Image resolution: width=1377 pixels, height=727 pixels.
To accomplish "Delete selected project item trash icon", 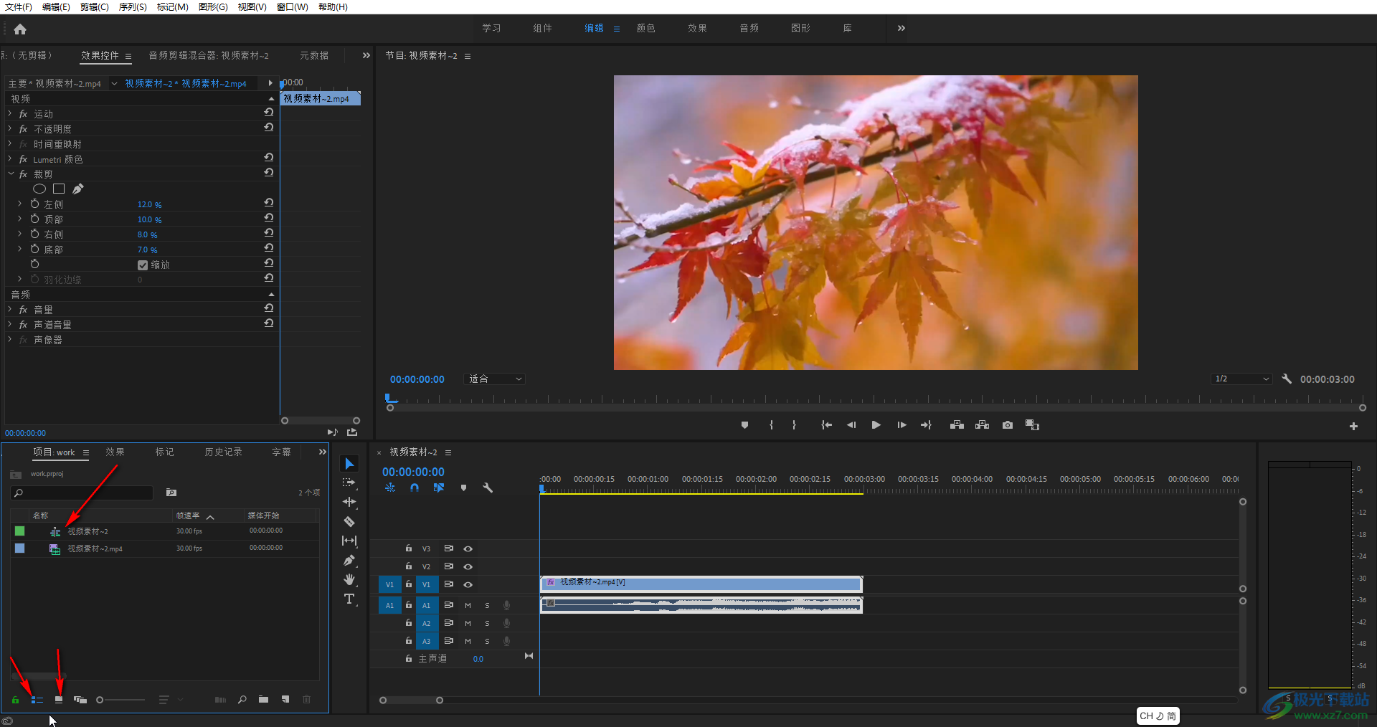I will 307,700.
